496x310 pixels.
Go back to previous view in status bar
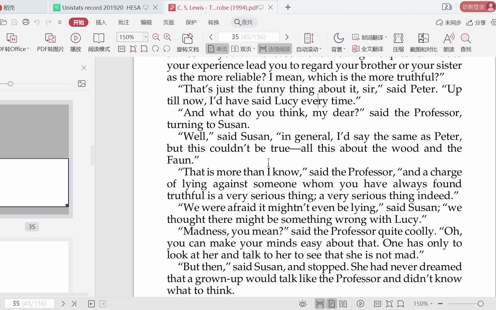pos(91,304)
